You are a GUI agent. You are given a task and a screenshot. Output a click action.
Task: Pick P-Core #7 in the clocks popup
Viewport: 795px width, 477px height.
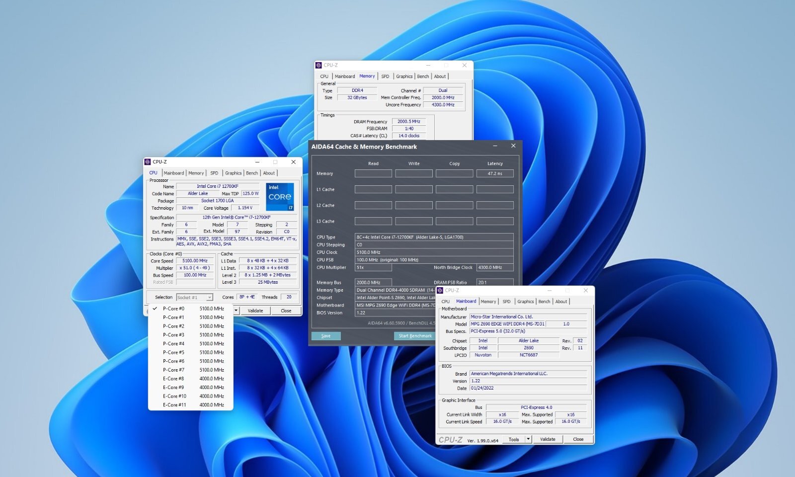coord(191,370)
